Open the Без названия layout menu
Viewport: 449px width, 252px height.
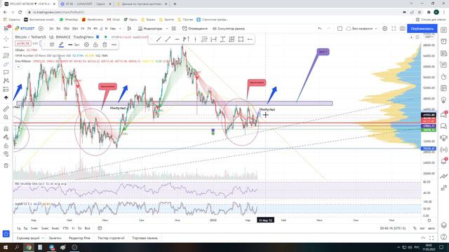(362, 29)
